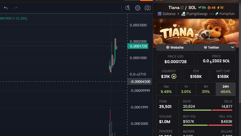Select the 5M timeframe tab
241x136 pixels.
tap(166, 89)
